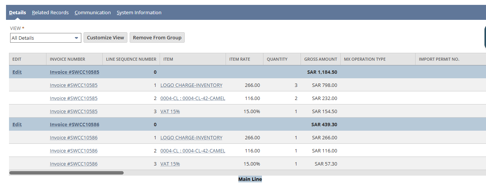
Task: Edit the Invoice #SWCC10585 group row
Action: (x=17, y=72)
